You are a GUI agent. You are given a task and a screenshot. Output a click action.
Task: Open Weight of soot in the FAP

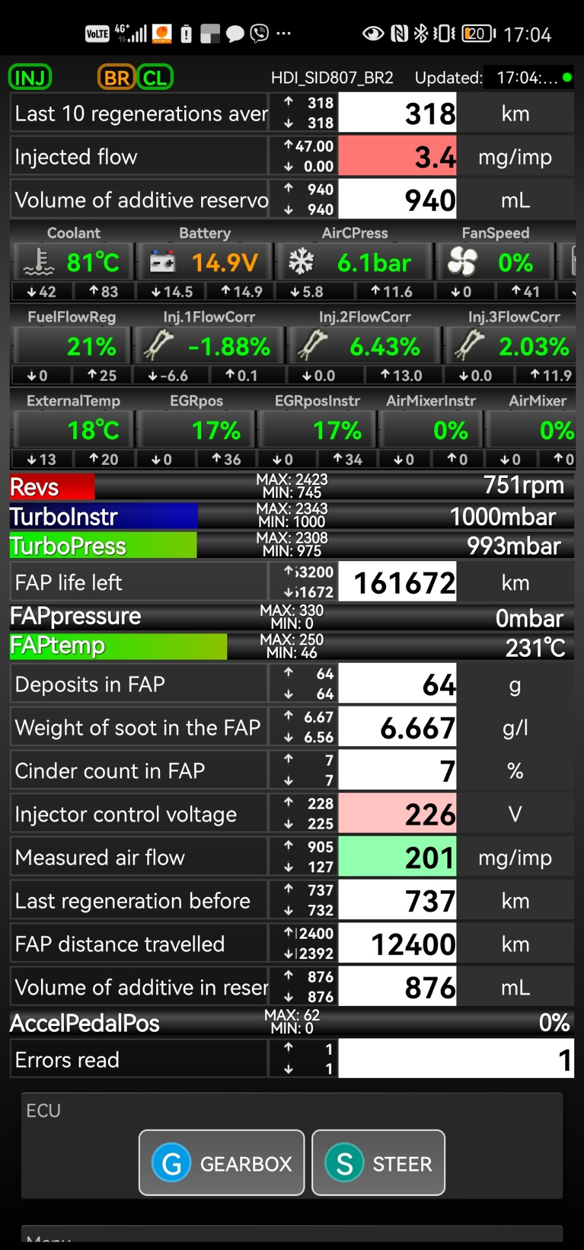(292, 727)
